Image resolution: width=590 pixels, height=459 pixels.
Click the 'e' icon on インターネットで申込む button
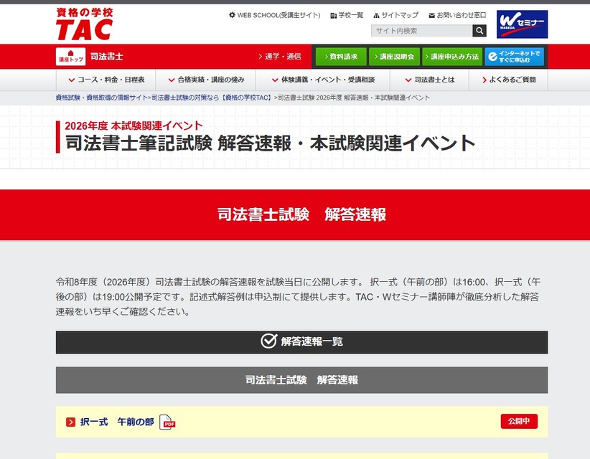[x=493, y=57]
